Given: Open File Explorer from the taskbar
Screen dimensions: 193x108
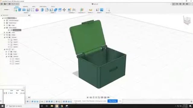Looking at the screenshot, I should [x=52, y=106].
